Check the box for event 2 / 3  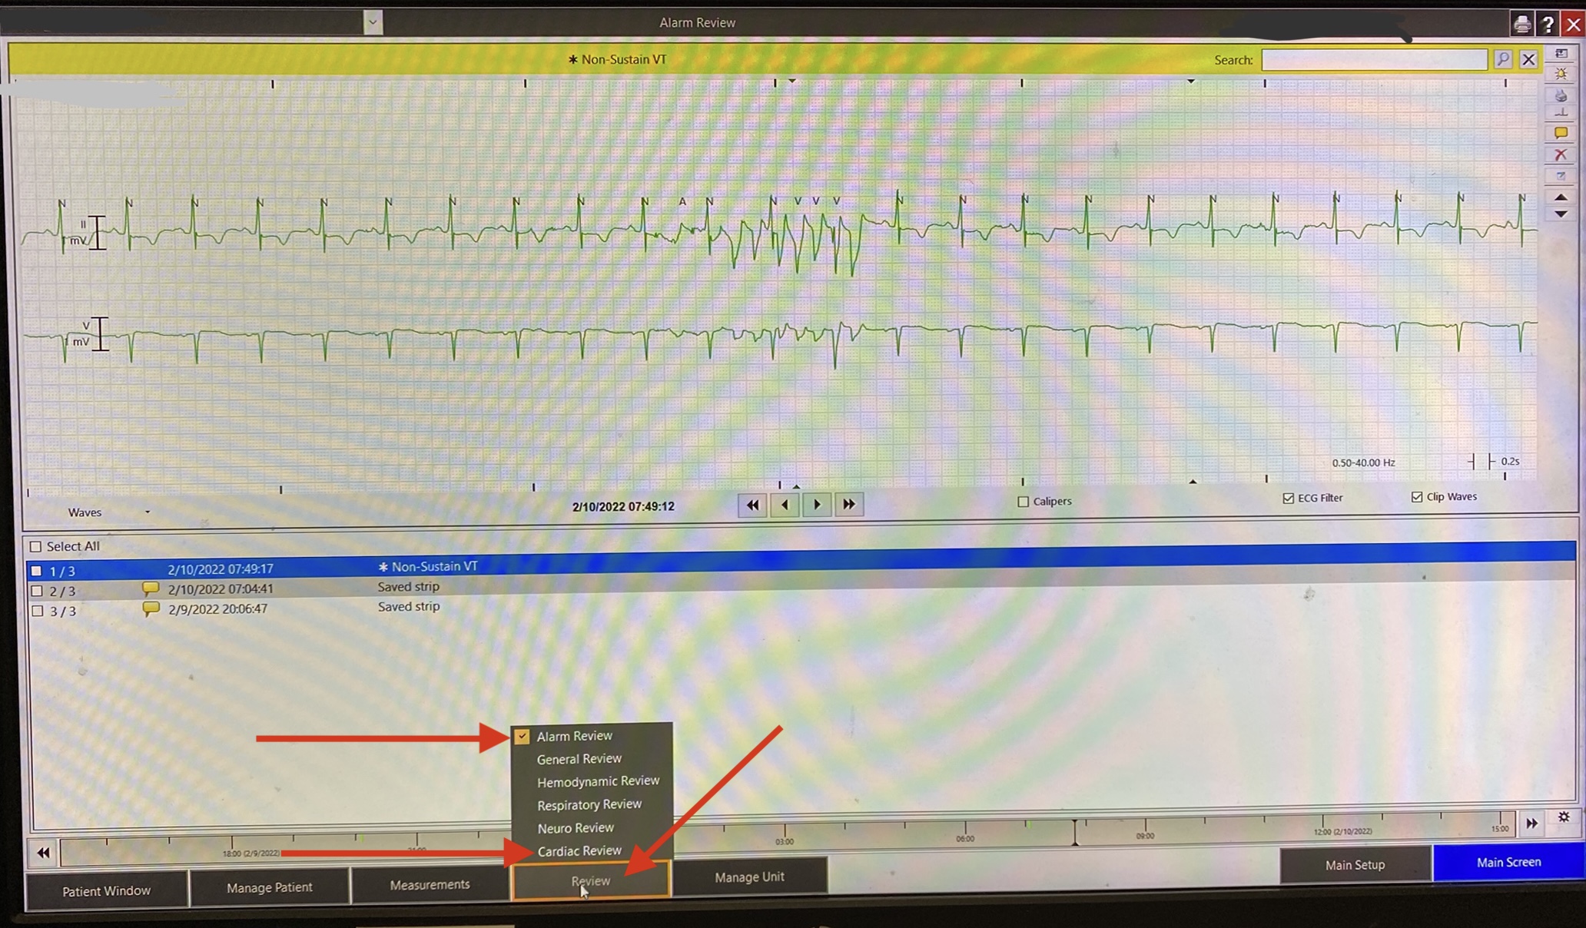click(x=36, y=591)
